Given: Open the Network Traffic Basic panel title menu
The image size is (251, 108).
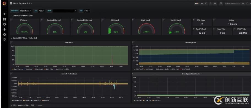Looking at the screenshot, I should pos(69,74).
